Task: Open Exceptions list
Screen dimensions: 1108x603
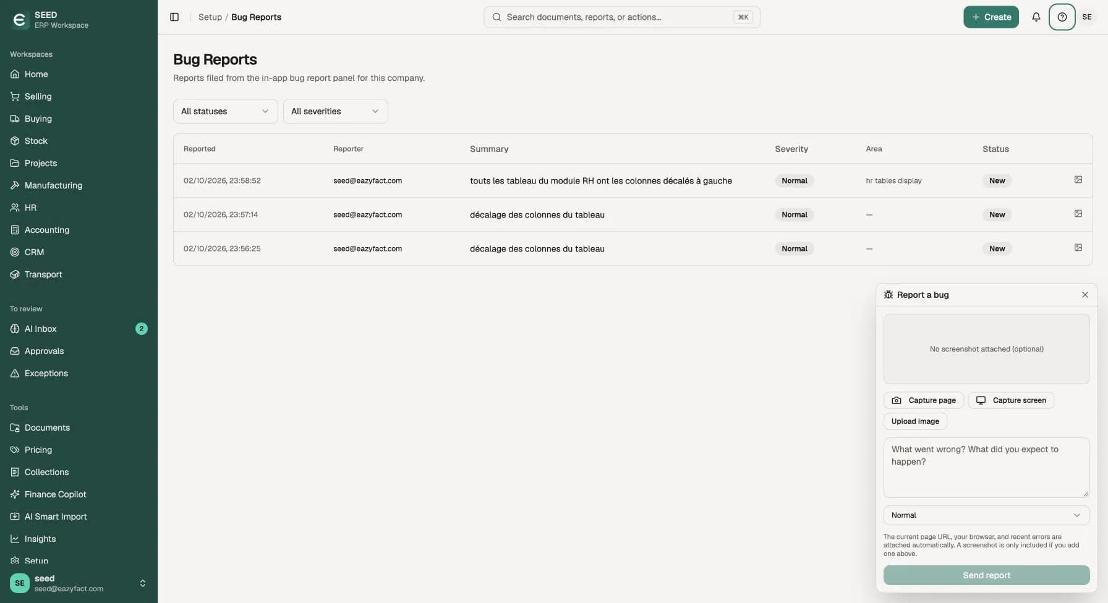Action: [x=79, y=373]
